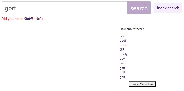The image size is (184, 91).
Task: Pick golf from the suggestions list
Action: click(122, 77)
